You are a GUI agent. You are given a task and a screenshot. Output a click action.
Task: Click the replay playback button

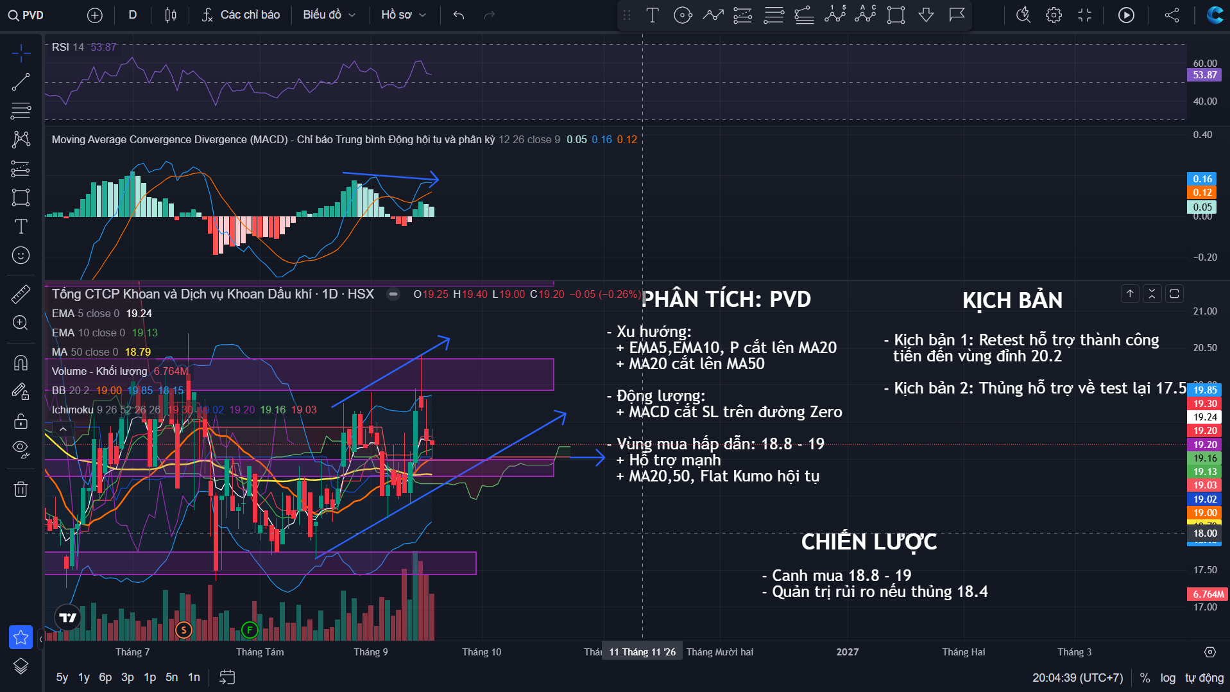(x=1126, y=15)
